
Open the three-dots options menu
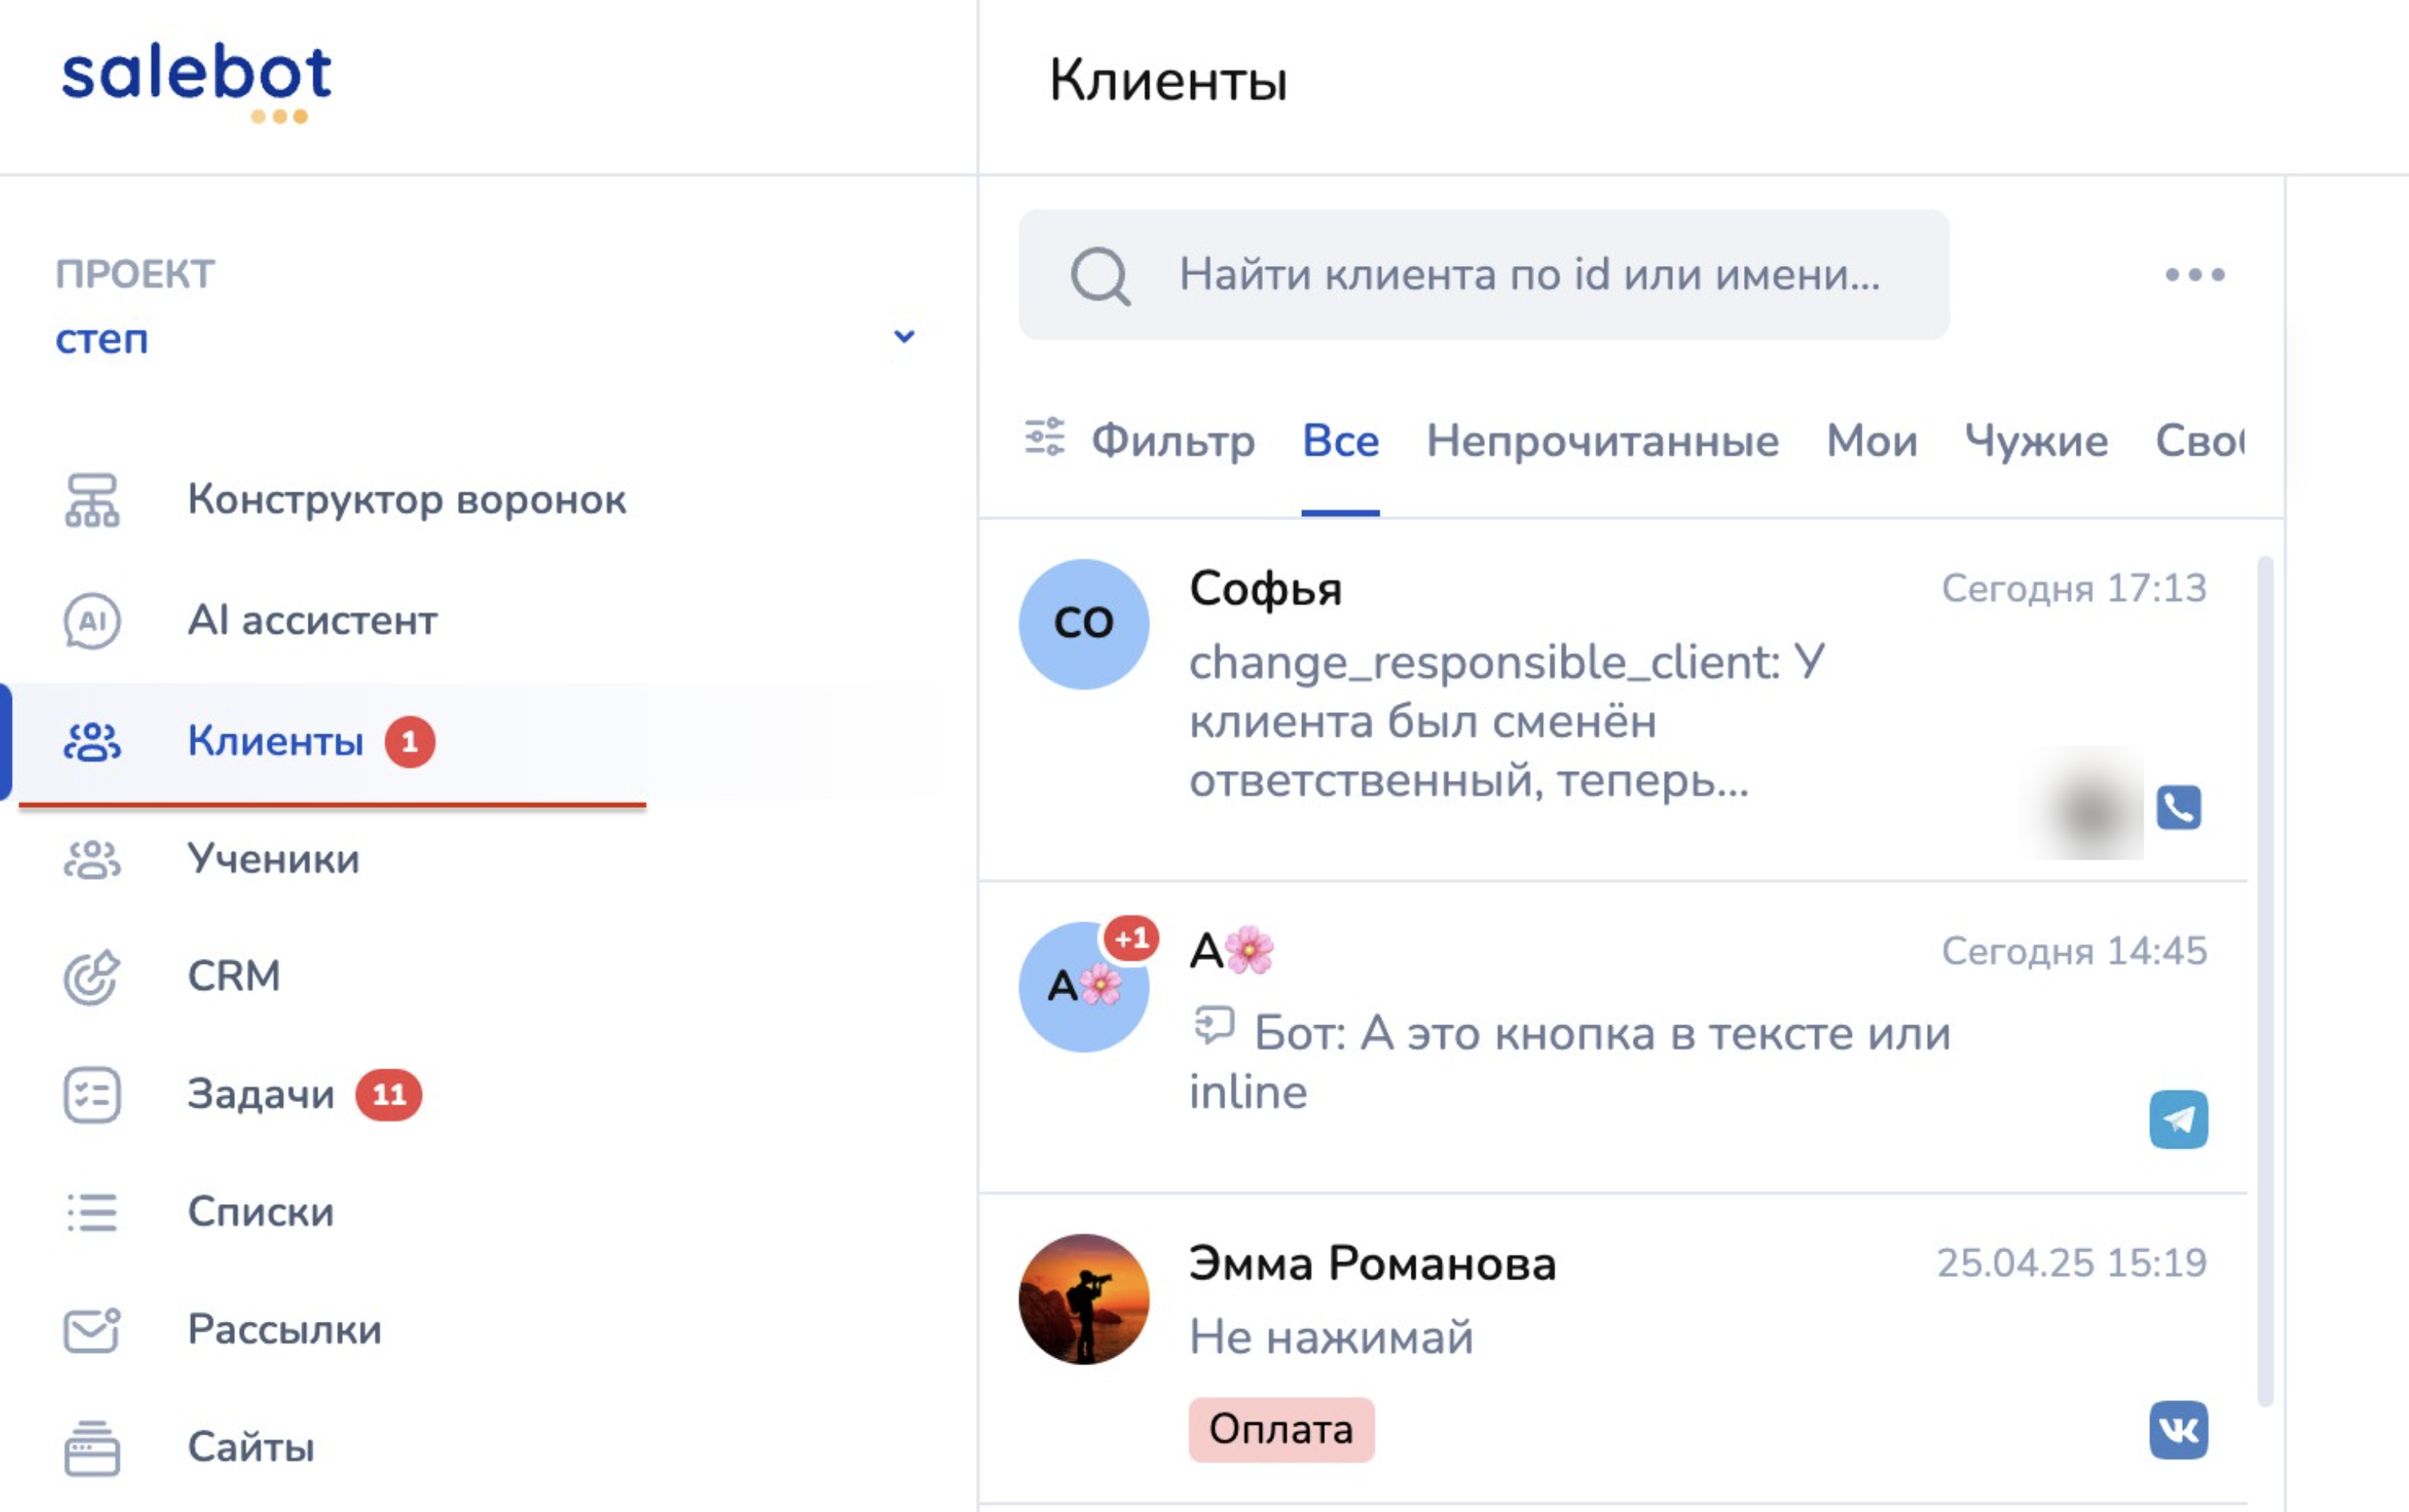pyautogui.click(x=2195, y=275)
